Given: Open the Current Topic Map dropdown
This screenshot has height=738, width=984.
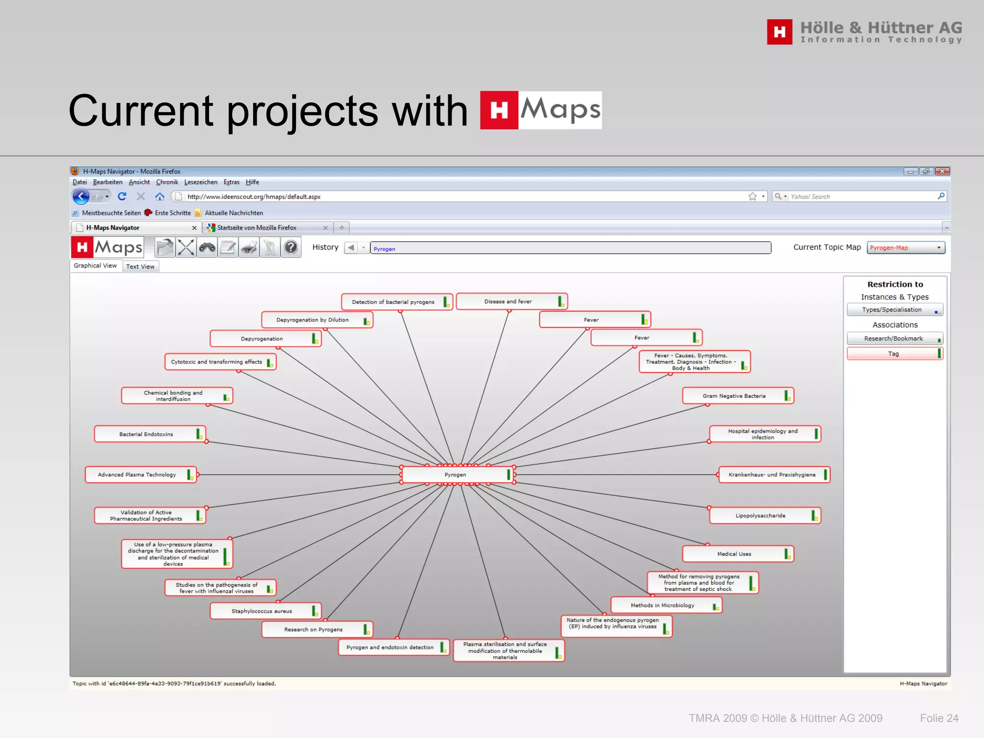Looking at the screenshot, I should (906, 247).
